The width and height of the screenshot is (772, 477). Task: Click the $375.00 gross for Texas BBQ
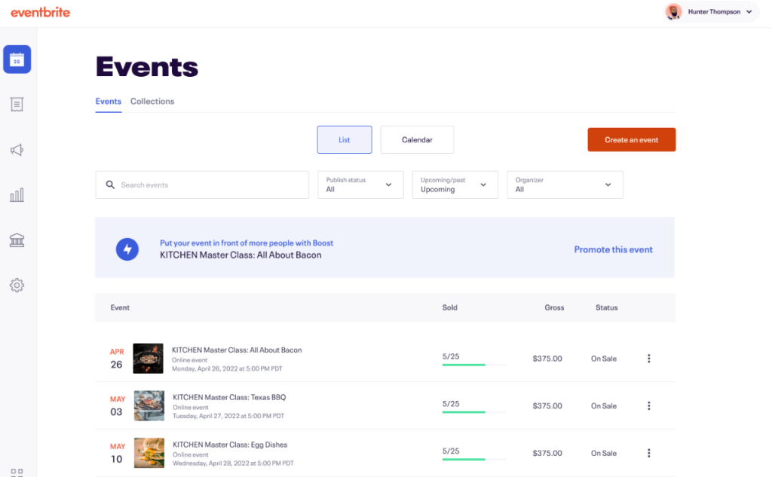[x=547, y=405]
